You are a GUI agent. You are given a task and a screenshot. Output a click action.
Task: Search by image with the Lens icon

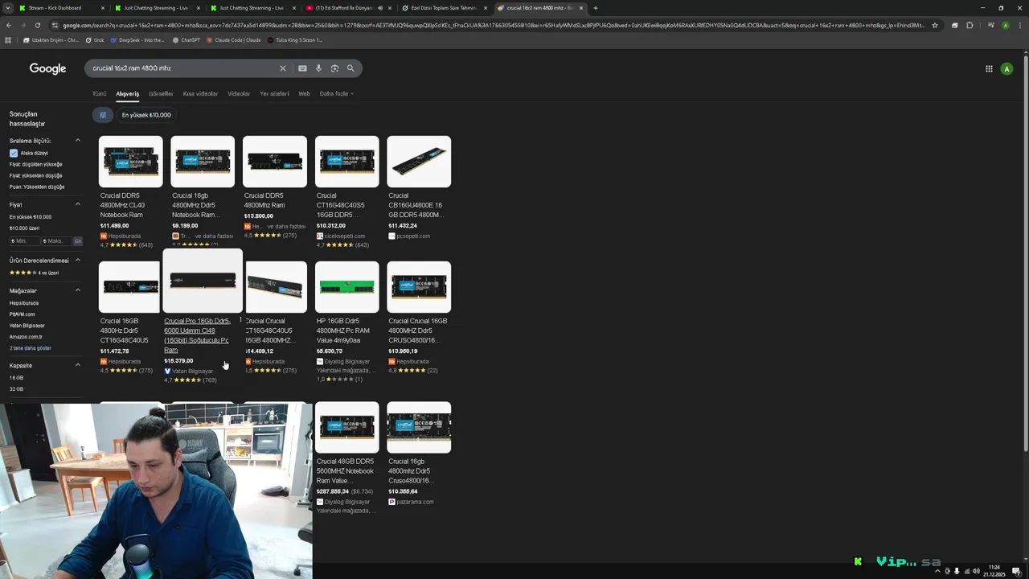point(334,68)
